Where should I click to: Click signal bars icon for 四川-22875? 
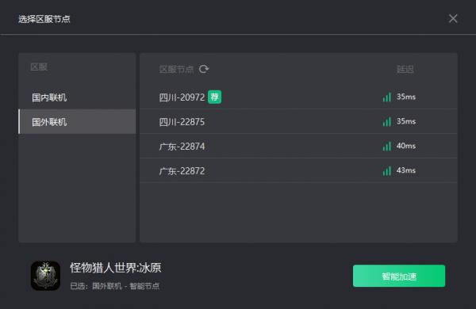[387, 121]
